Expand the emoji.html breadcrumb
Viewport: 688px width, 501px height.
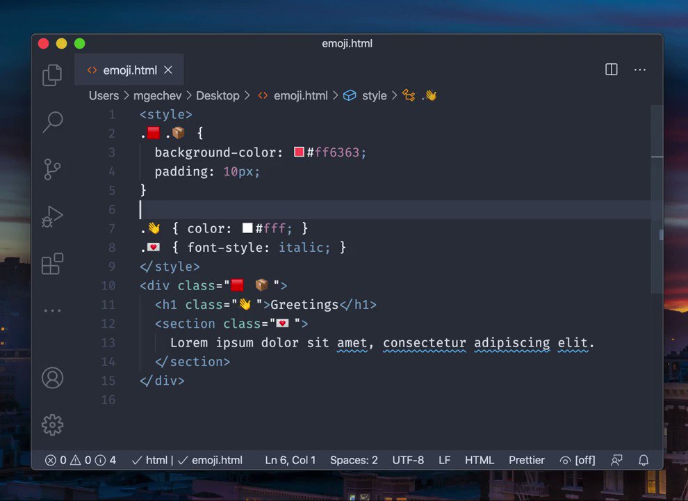(301, 95)
